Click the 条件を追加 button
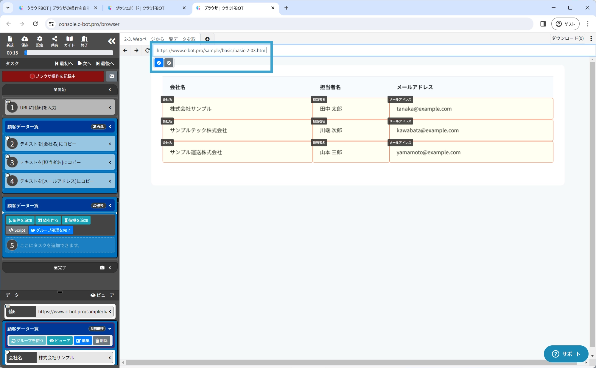 (x=20, y=220)
